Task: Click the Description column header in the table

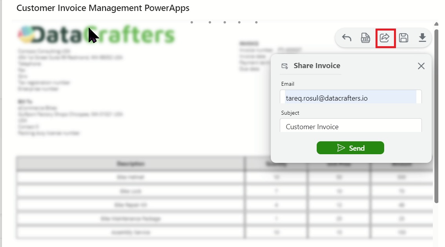Action: click(x=130, y=164)
